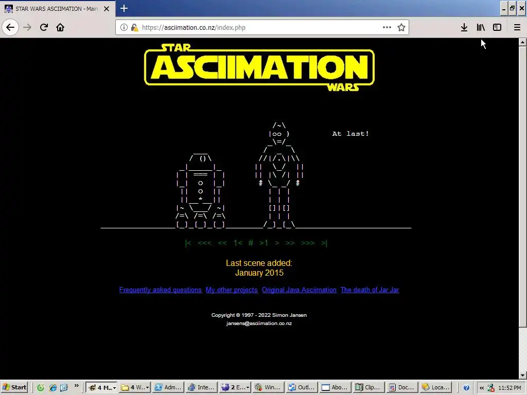Click the insecure connection padlock icon
Image resolution: width=527 pixels, height=395 pixels.
[x=134, y=28]
